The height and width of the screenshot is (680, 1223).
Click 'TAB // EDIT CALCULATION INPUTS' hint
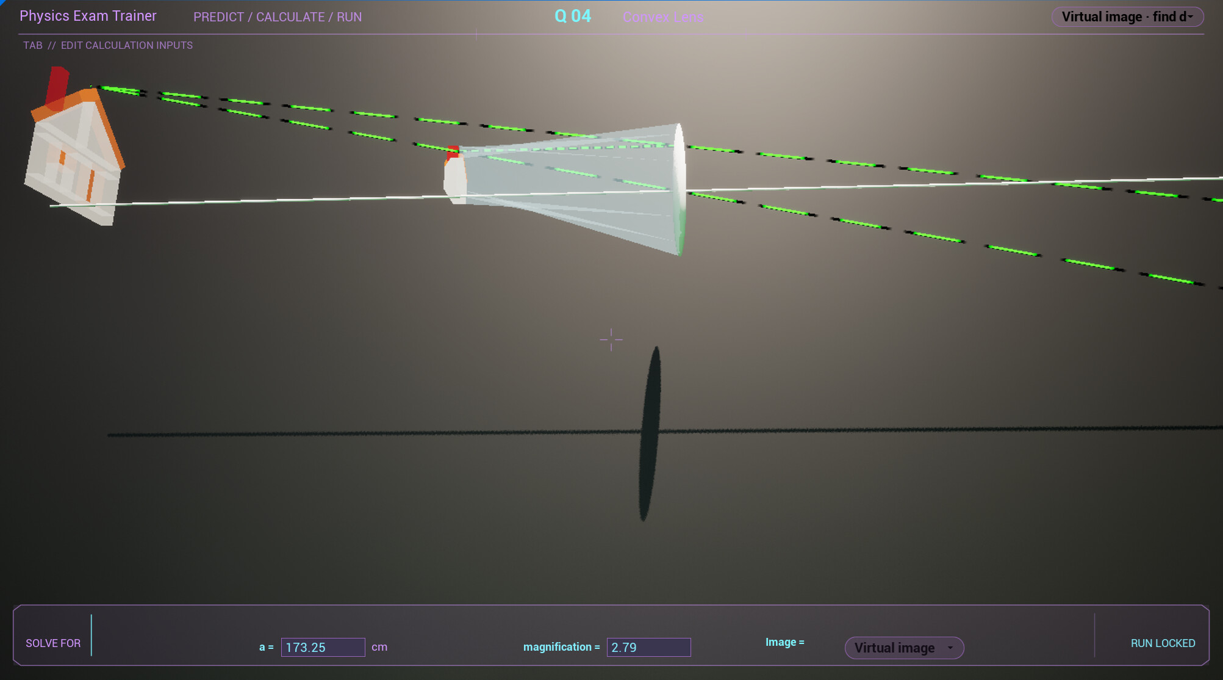point(108,45)
